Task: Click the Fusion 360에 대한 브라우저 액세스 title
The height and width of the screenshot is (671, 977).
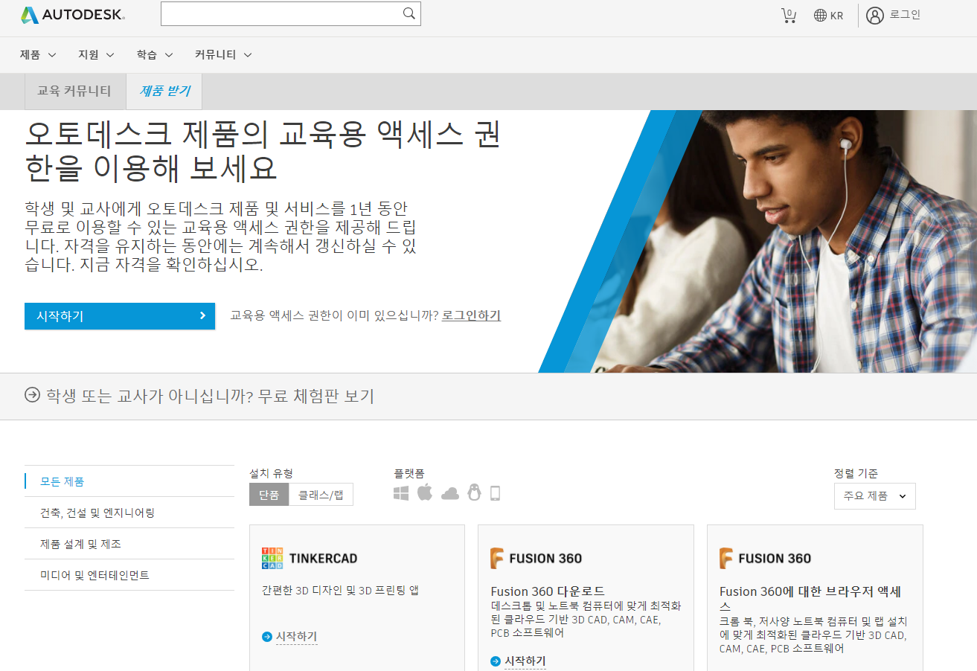Action: (811, 599)
